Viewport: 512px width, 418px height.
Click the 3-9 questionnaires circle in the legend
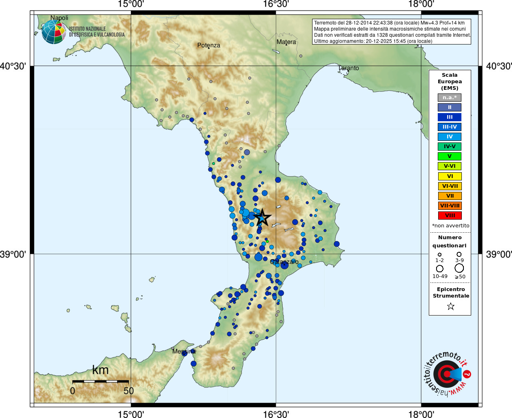(459, 254)
